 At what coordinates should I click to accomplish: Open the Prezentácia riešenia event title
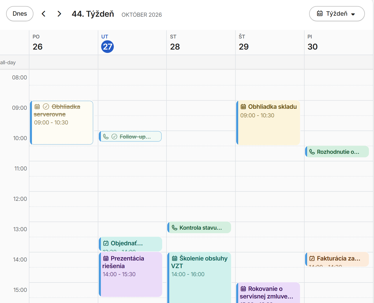coord(123,262)
